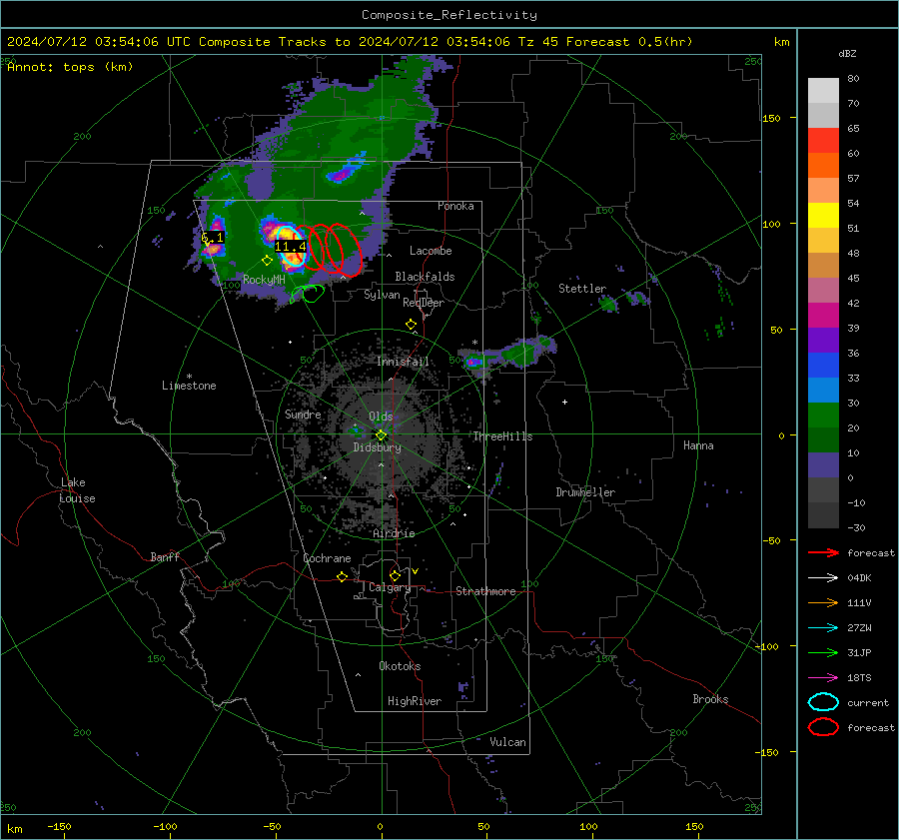Click the Blackfalds city label
This screenshot has width=899, height=840.
click(x=425, y=277)
